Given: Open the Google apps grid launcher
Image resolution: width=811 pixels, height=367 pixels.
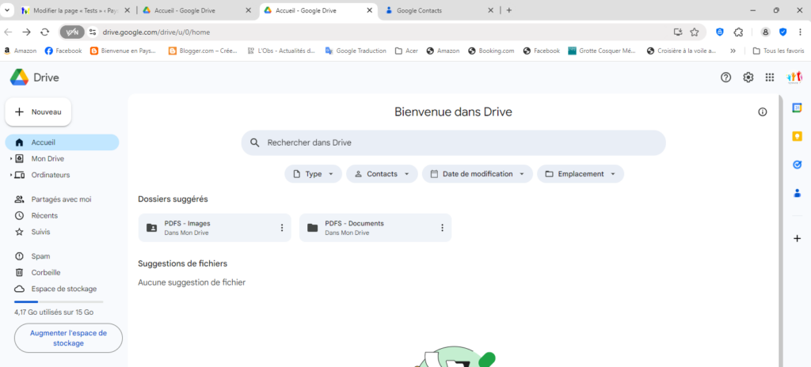Looking at the screenshot, I should point(770,78).
